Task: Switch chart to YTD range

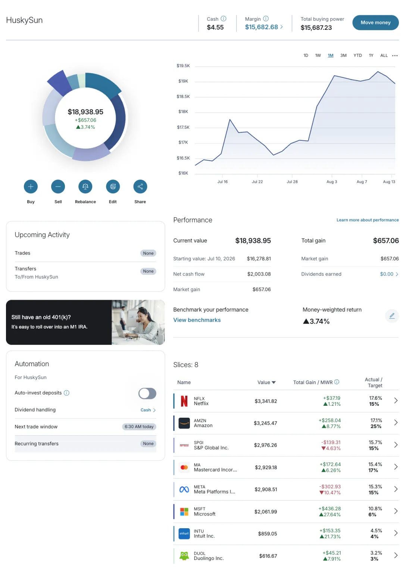Action: (358, 56)
